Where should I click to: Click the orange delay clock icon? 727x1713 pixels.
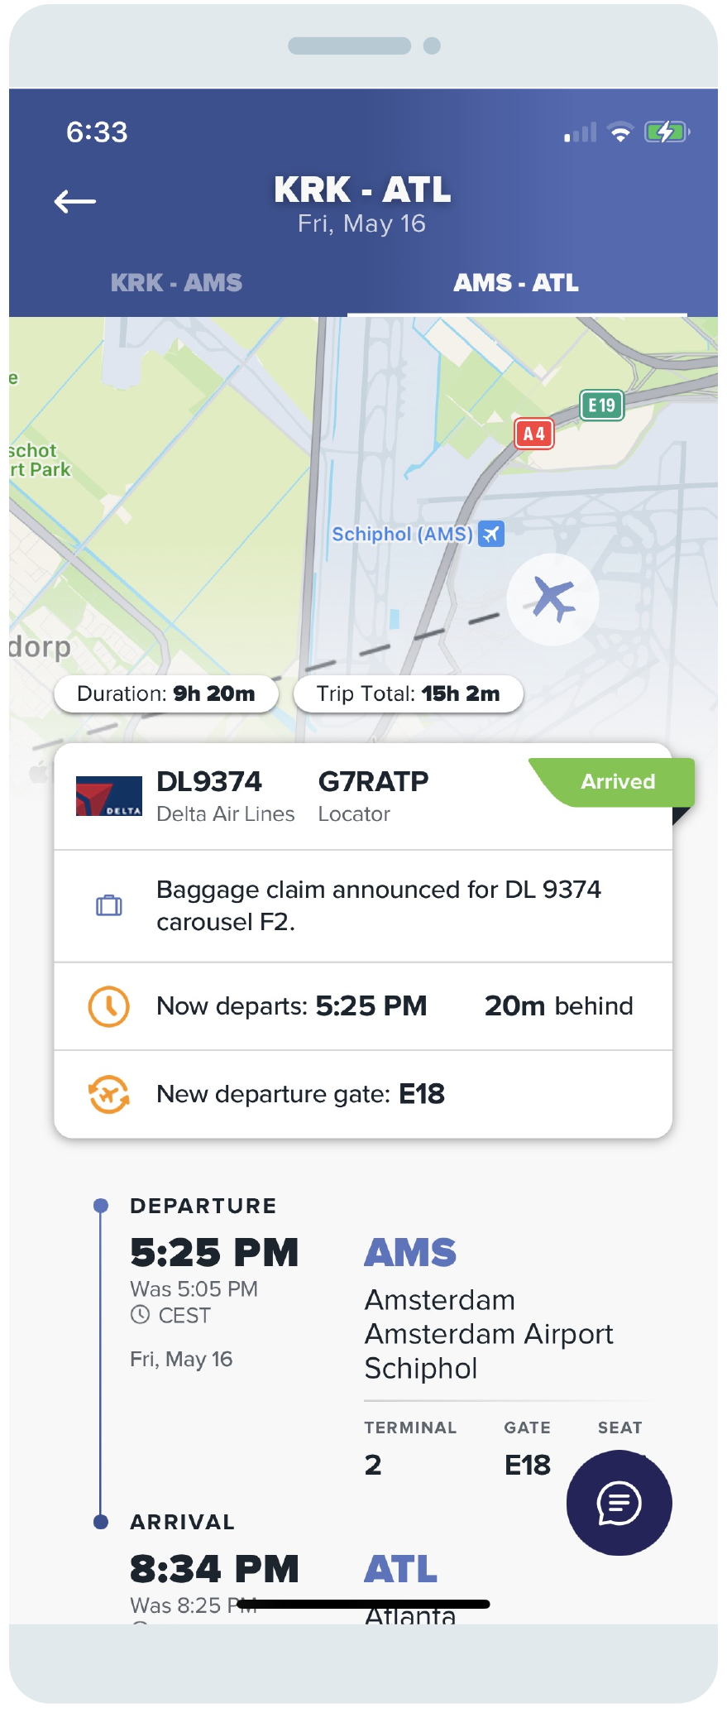click(x=108, y=1006)
